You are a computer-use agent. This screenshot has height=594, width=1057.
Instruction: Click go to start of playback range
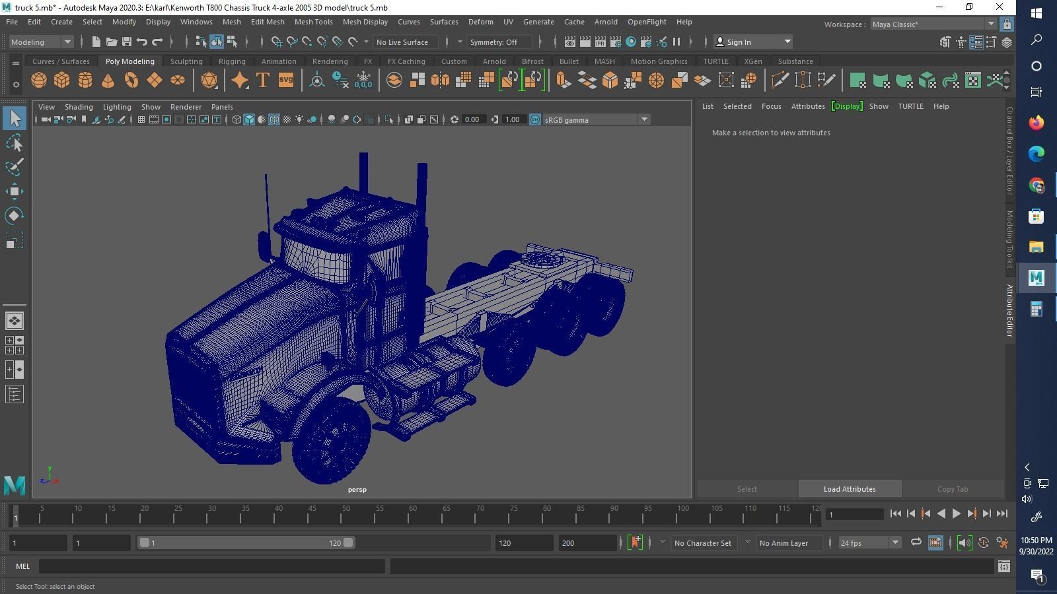point(896,513)
